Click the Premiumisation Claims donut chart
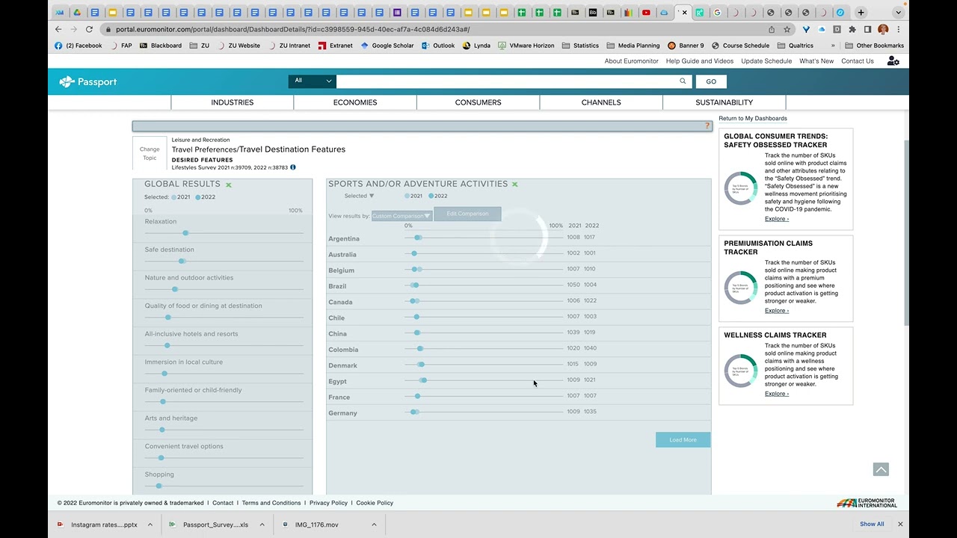The image size is (957, 538). click(x=740, y=288)
